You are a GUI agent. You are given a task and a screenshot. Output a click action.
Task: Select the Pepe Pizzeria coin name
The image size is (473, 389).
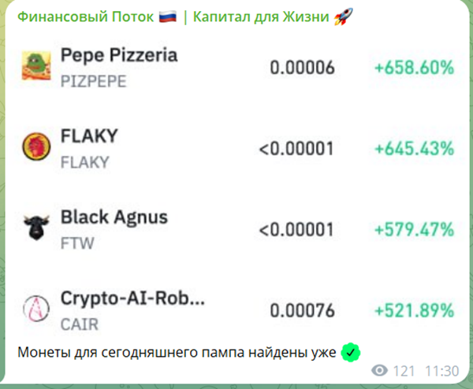118,55
